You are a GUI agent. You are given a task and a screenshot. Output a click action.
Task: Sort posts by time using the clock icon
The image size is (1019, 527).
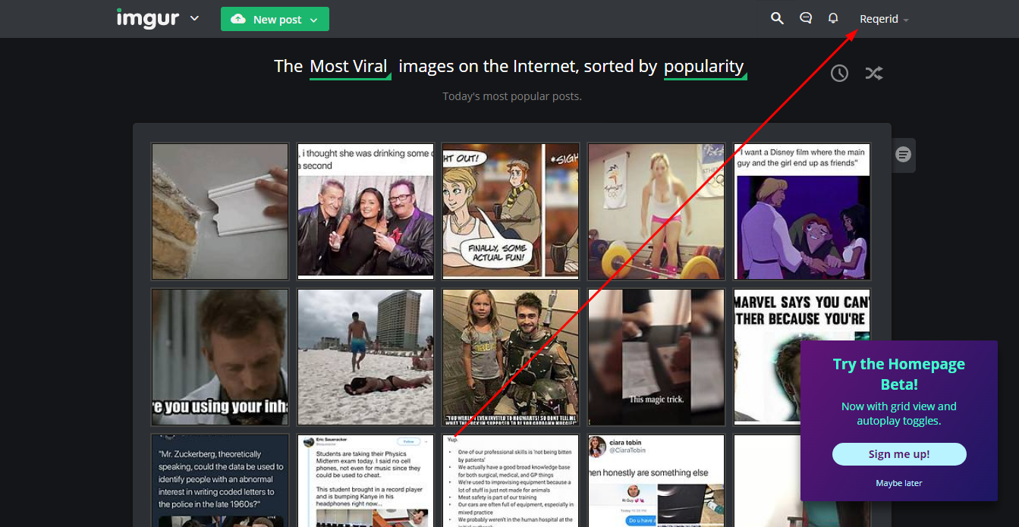point(839,73)
